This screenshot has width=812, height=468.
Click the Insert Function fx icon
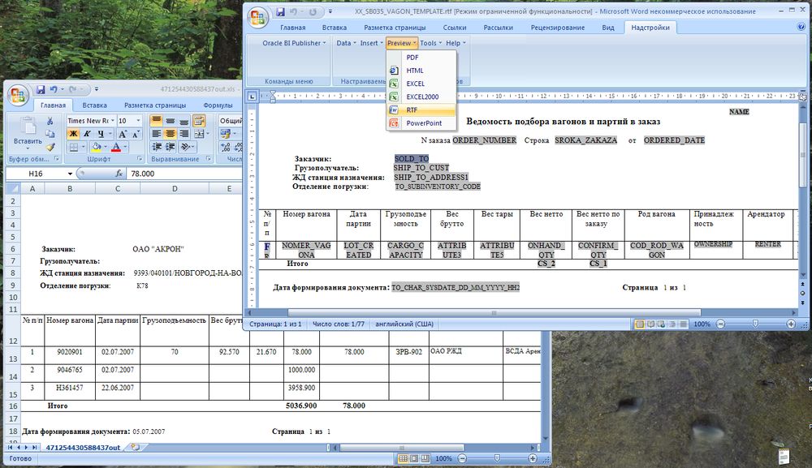[x=119, y=172]
